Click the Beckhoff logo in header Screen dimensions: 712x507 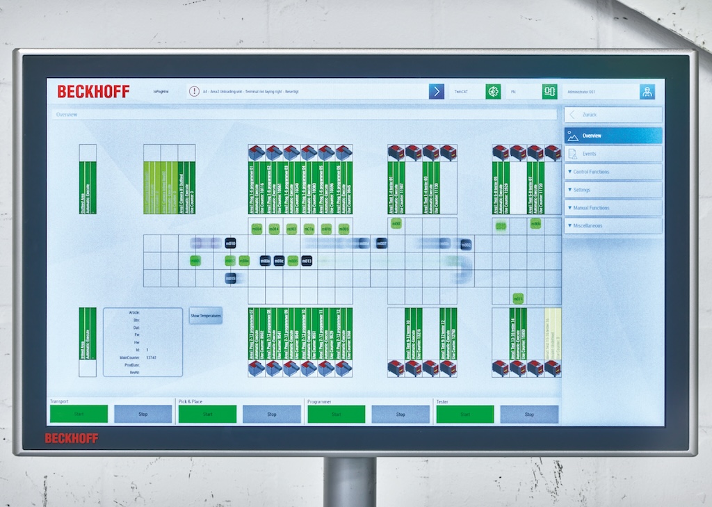(x=94, y=91)
